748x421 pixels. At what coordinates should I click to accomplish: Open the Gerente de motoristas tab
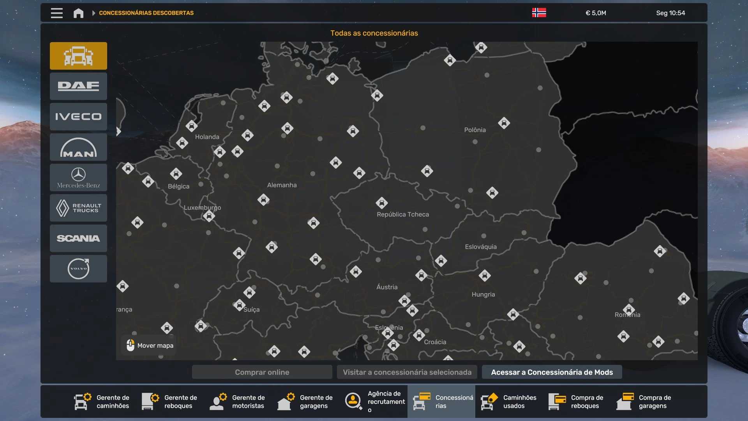coord(238,402)
